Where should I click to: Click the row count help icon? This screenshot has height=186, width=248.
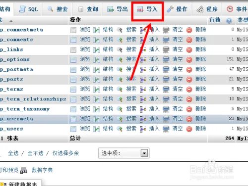(229, 21)
